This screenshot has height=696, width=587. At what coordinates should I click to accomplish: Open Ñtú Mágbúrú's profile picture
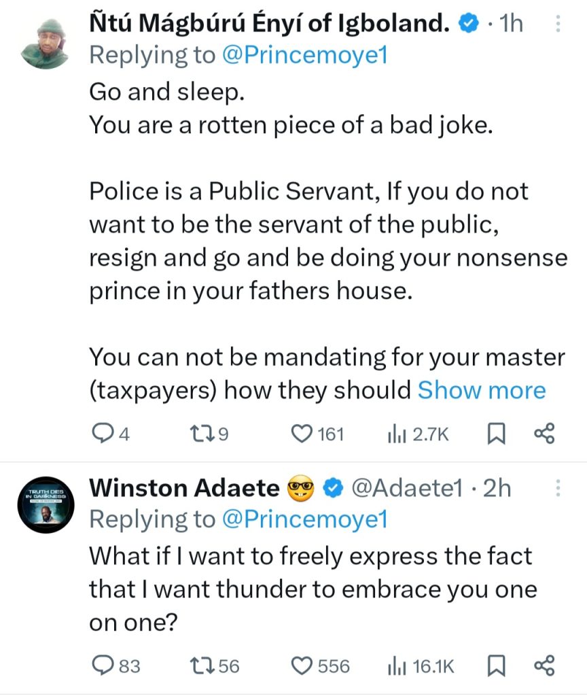pos(43,43)
